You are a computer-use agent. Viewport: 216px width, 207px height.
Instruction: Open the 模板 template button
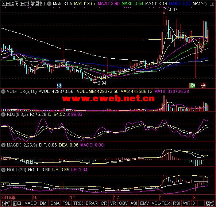[210, 203]
